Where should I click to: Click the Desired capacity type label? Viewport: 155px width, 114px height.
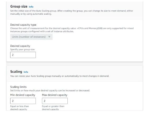click(23, 25)
